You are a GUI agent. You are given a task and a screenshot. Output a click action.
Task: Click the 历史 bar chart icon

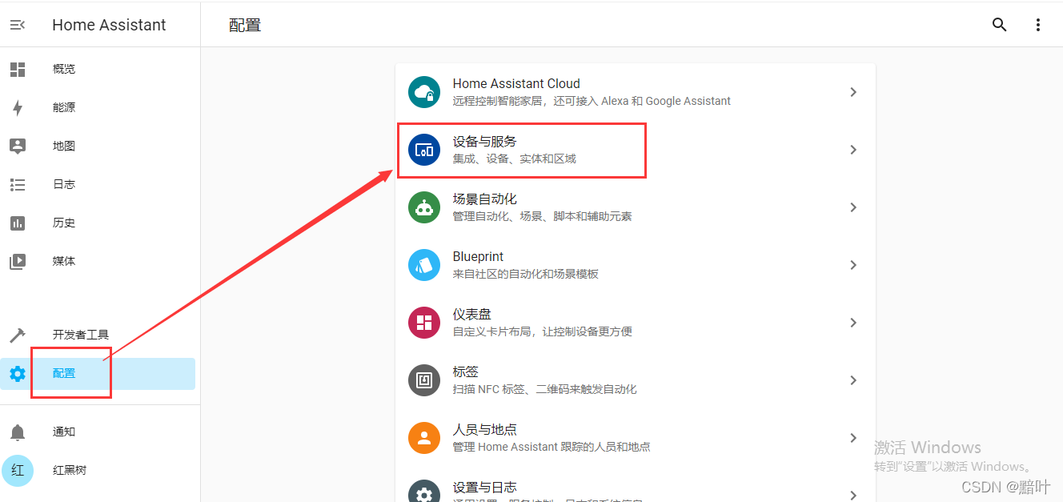point(18,223)
